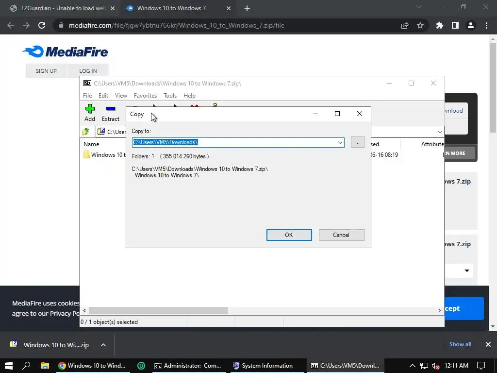Browse for folder with the ... button

point(358,142)
